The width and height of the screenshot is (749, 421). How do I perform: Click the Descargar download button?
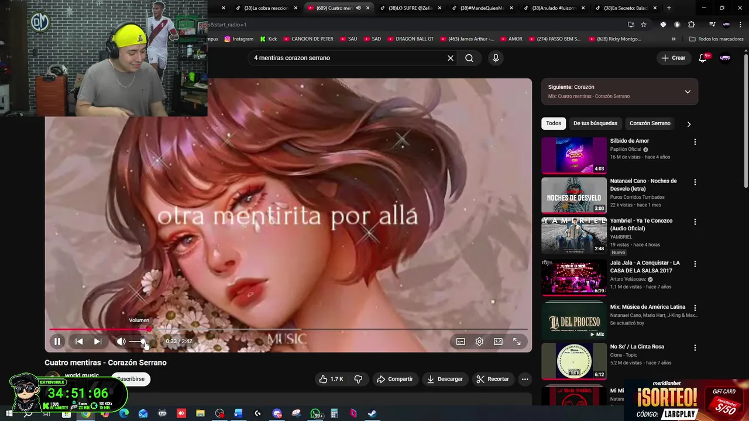point(445,379)
